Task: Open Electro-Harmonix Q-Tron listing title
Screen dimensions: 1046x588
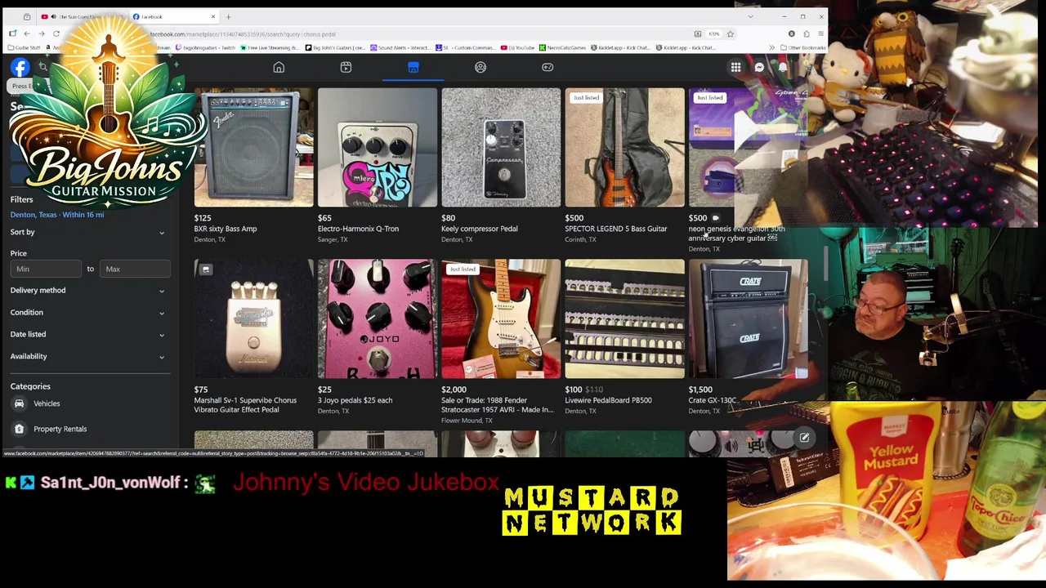Action: coord(358,229)
